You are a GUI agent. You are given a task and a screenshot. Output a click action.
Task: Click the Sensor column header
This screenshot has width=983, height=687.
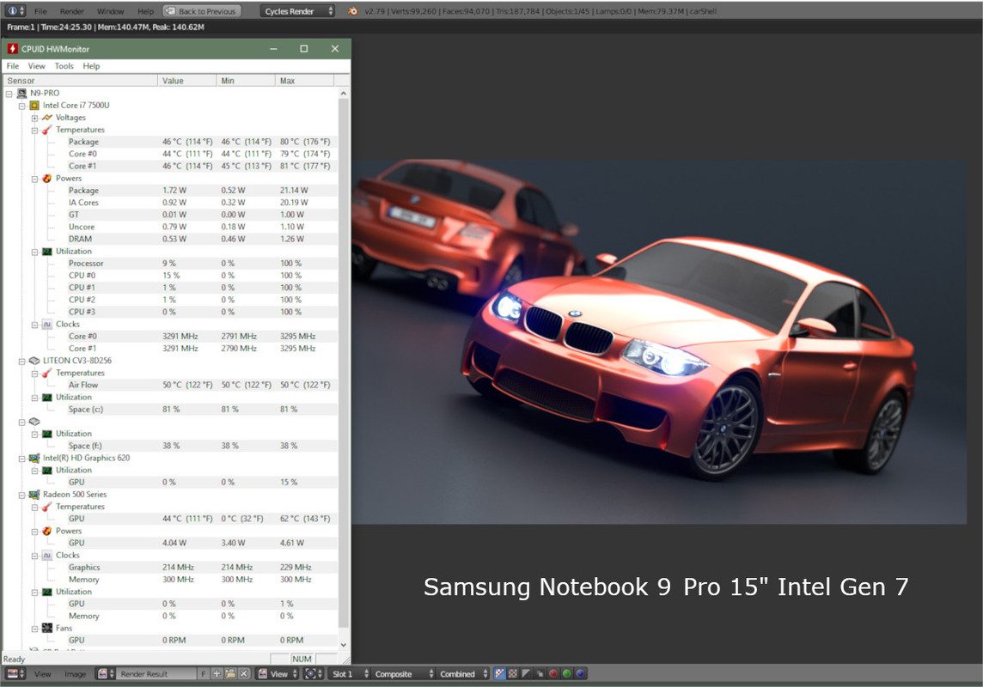(80, 80)
